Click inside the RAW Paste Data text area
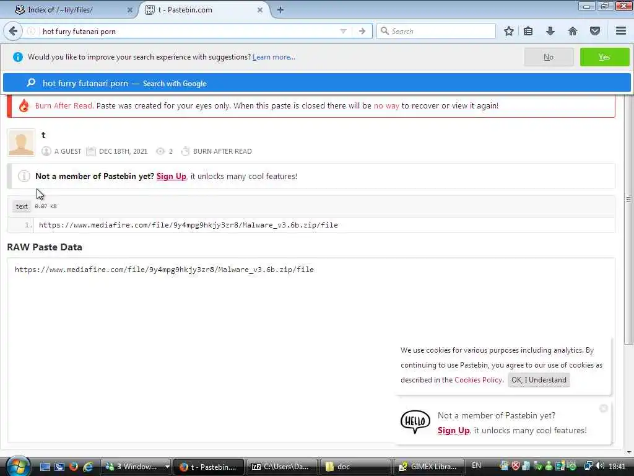The image size is (634, 476). click(311, 351)
